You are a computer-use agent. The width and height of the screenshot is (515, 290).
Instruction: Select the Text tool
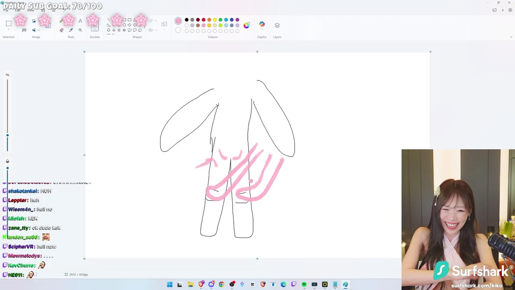80,21
